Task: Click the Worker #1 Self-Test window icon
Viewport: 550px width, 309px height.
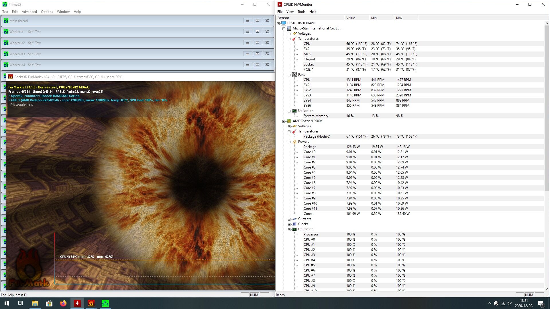Action: [6, 32]
